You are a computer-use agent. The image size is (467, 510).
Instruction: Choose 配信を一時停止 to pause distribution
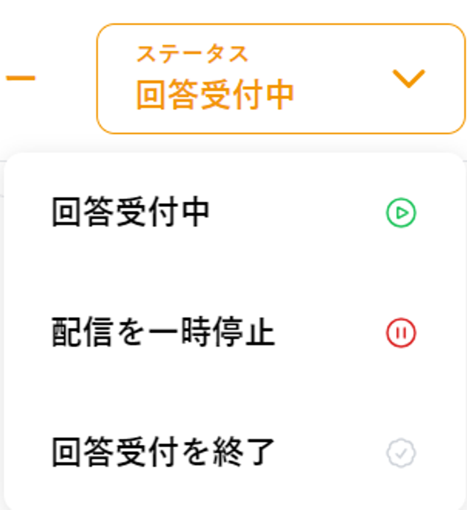(x=163, y=333)
